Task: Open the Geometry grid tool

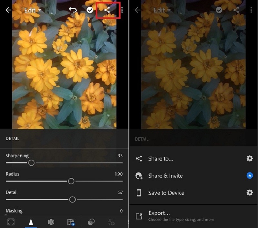Action: coord(71,222)
